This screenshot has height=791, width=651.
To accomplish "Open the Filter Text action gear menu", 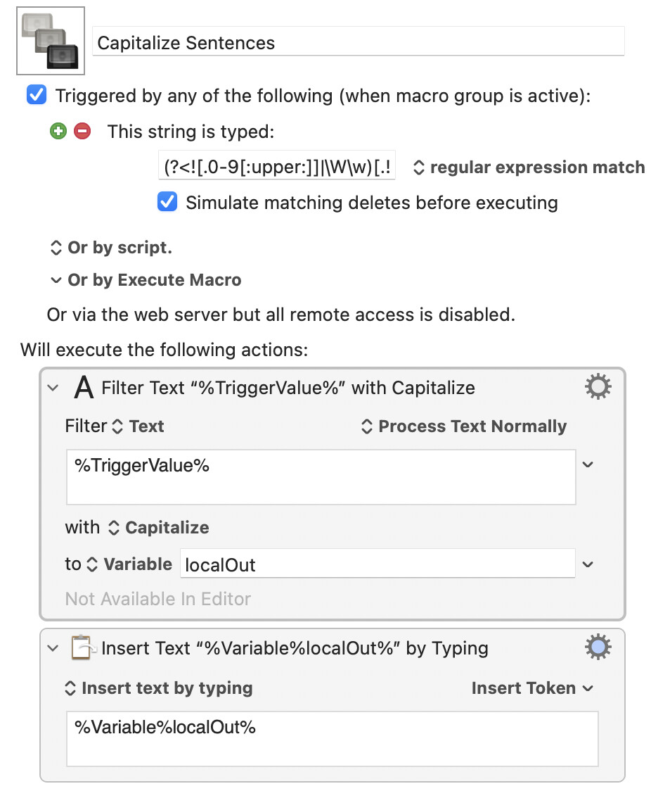I will pyautogui.click(x=598, y=387).
